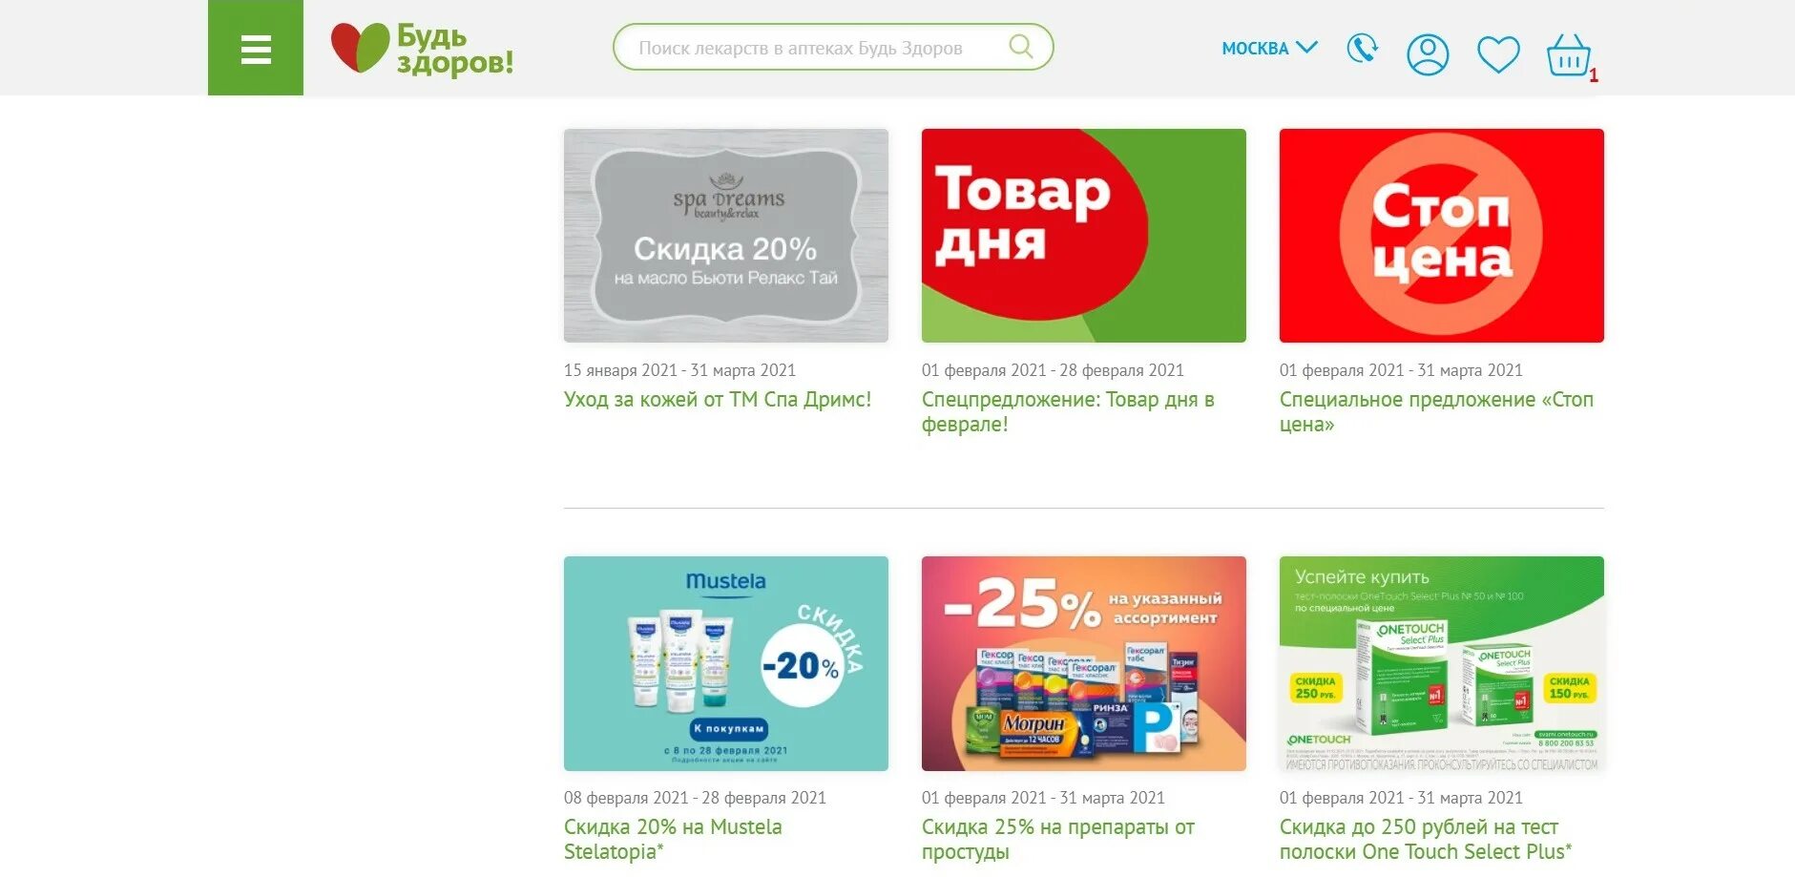The width and height of the screenshot is (1795, 877).
Task: Open the Товар дня banner image
Action: [1083, 236]
